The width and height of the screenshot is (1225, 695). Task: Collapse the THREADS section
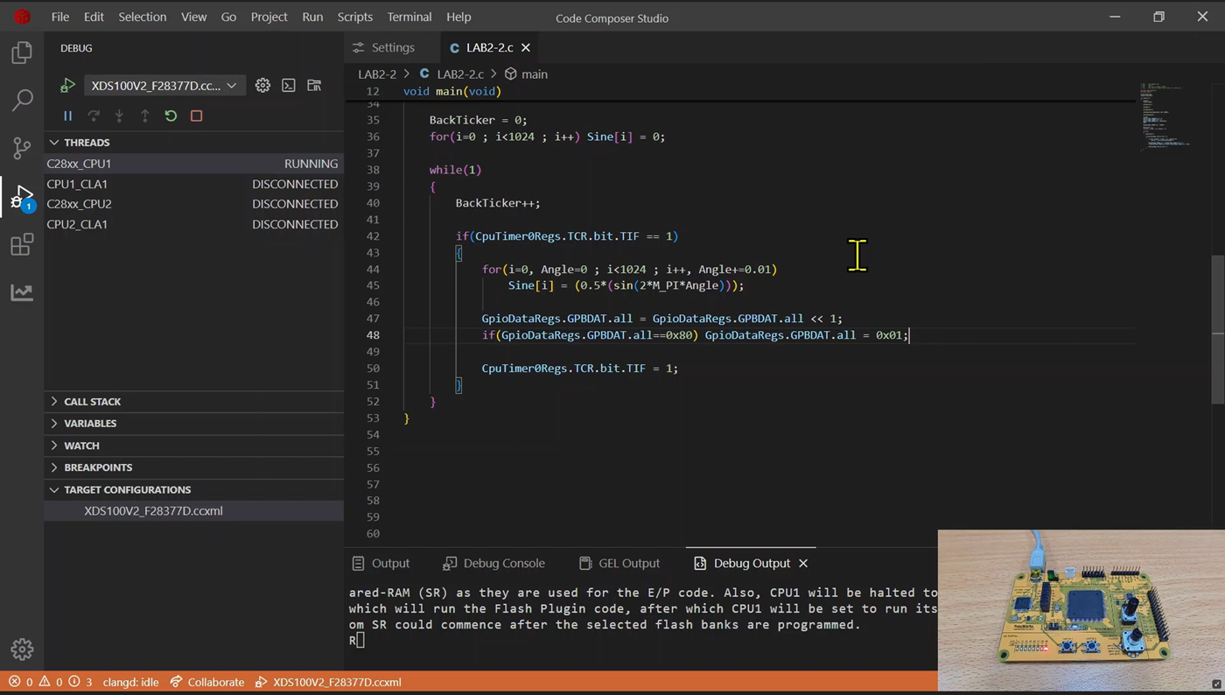pyautogui.click(x=86, y=143)
